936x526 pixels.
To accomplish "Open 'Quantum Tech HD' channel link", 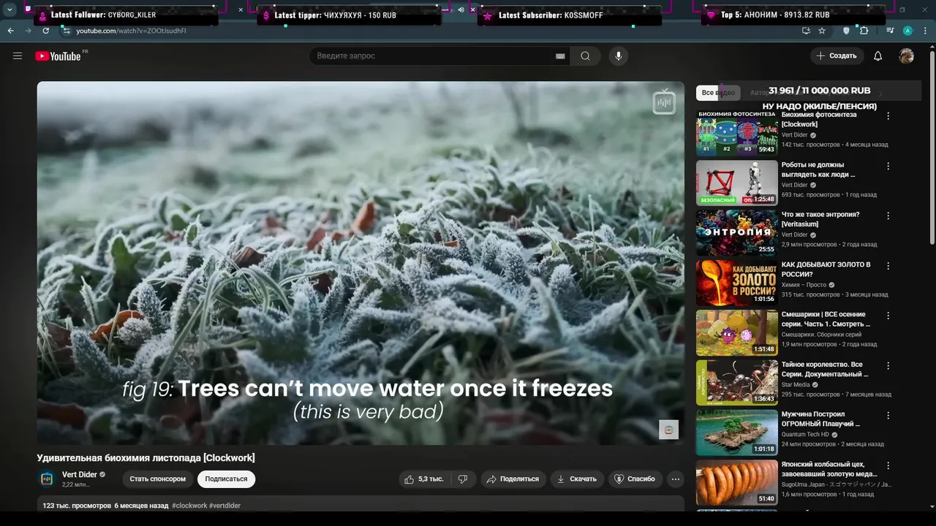I will [805, 434].
